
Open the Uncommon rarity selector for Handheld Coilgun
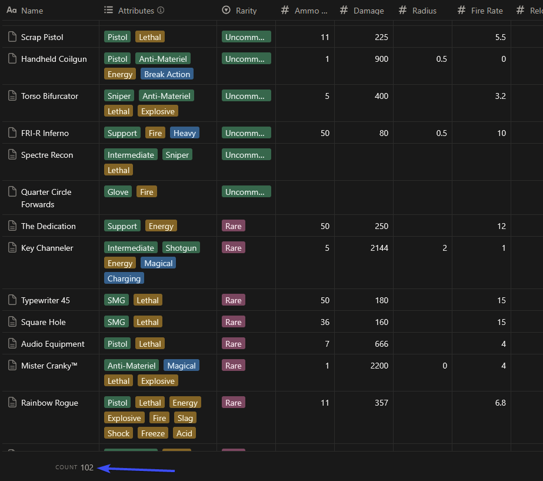click(x=246, y=59)
